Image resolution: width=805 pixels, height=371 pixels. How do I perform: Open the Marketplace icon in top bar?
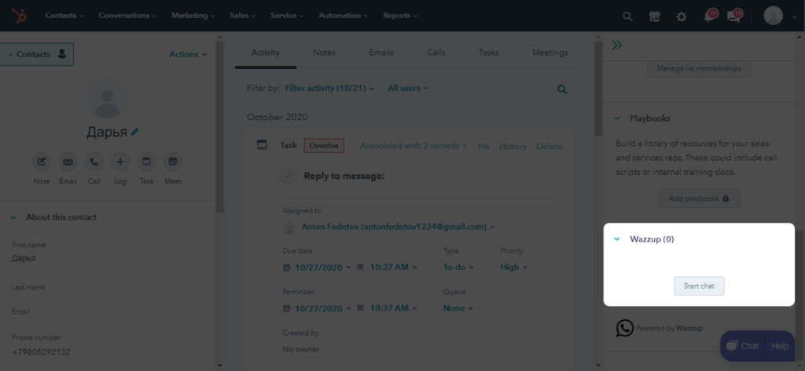point(654,16)
